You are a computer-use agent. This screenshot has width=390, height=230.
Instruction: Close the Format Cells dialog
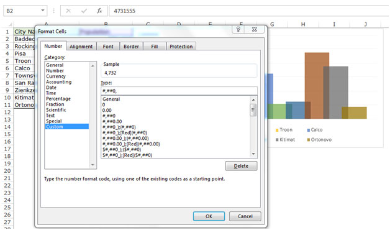pos(254,29)
